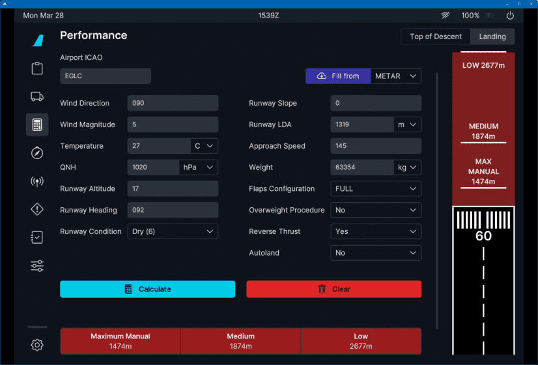Click the runway number 60 marking
Screen dimensions: 538x365
tap(483, 236)
